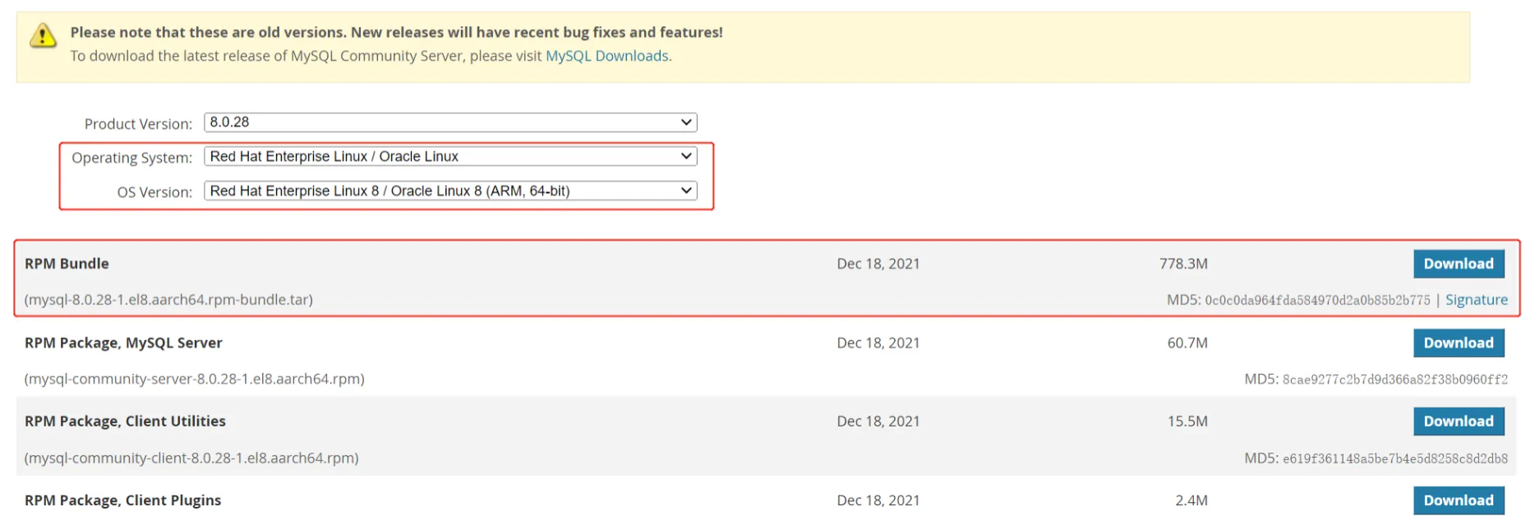Click the OS Version dropdown chevron
Image resolution: width=1530 pixels, height=525 pixels.
pyautogui.click(x=686, y=191)
